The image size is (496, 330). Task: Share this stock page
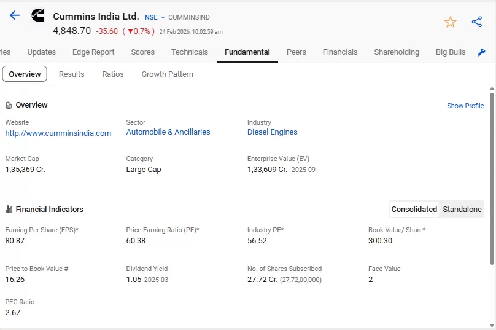pos(477,22)
